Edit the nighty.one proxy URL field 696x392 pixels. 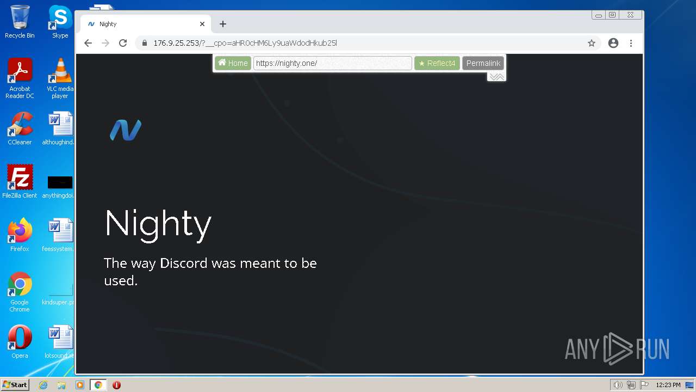click(x=333, y=63)
